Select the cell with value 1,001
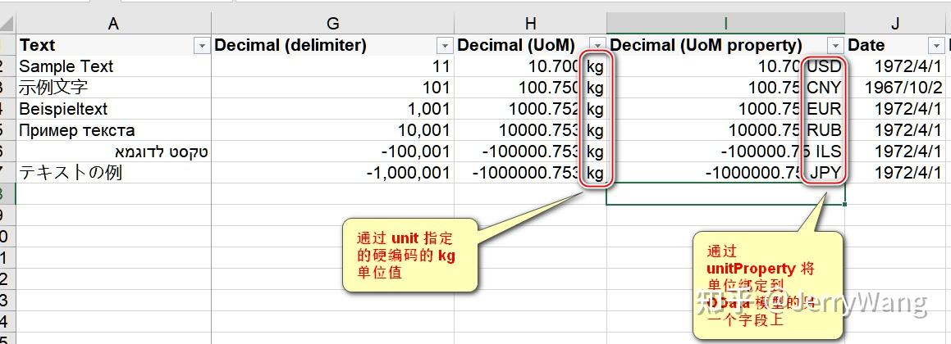This screenshot has height=344, width=951. point(332,109)
